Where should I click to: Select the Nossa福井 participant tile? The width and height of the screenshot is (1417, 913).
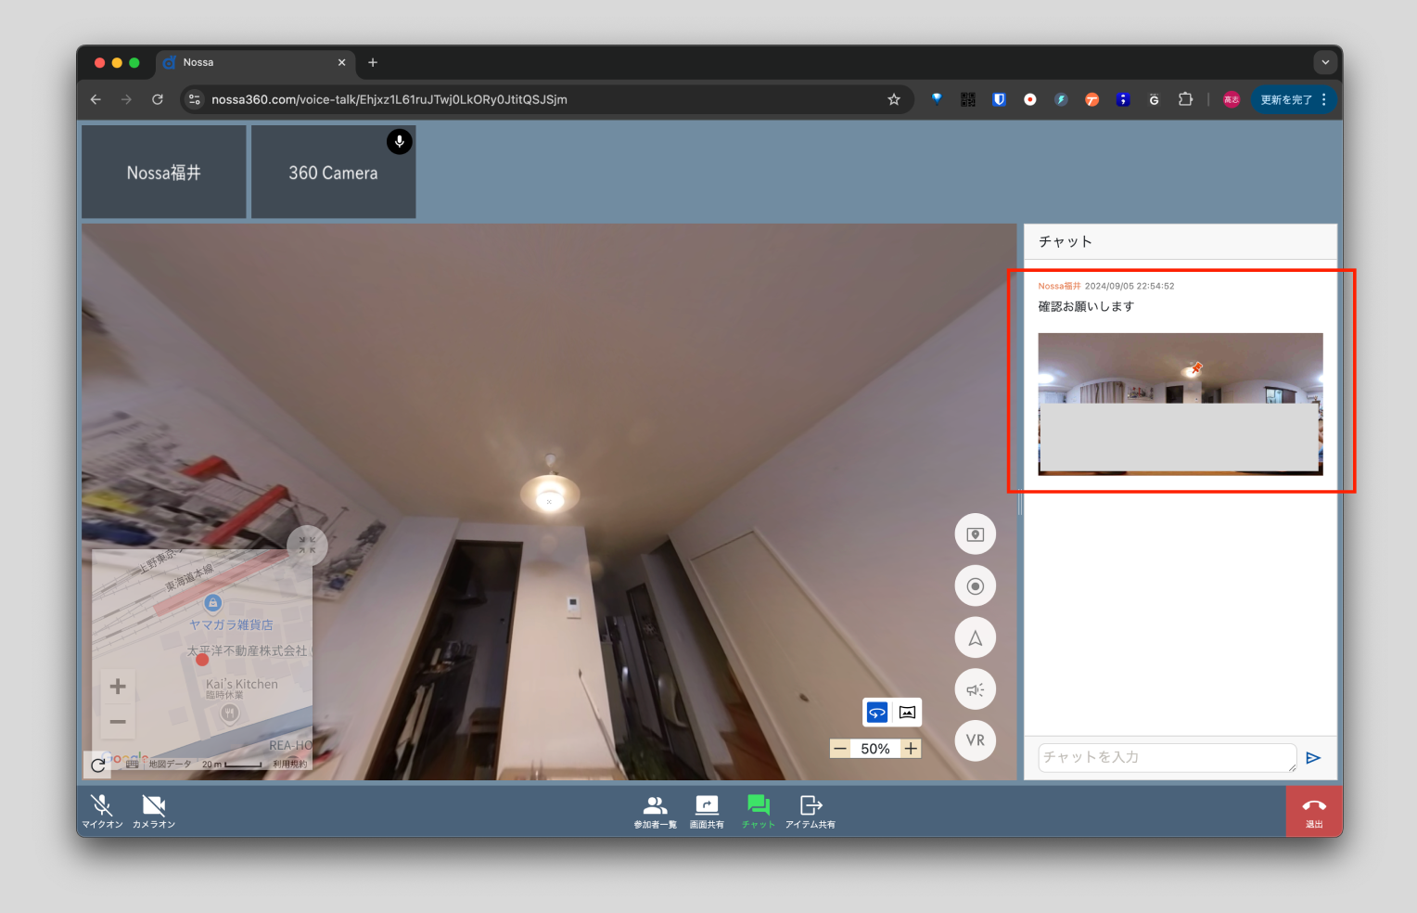coord(164,173)
